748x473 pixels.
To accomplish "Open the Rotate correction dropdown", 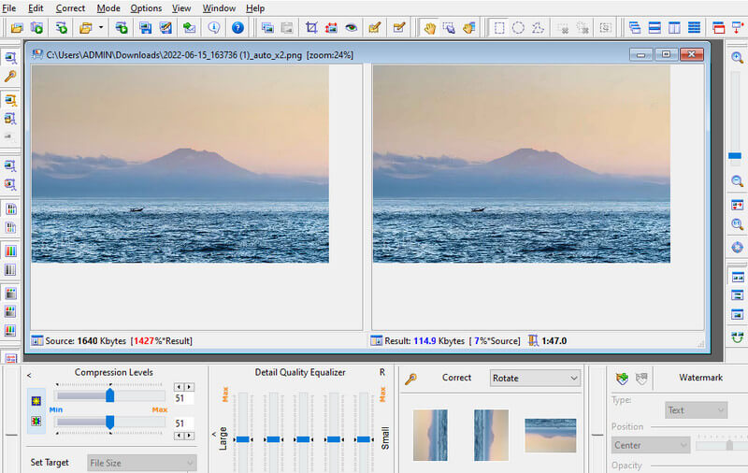I will tap(535, 379).
